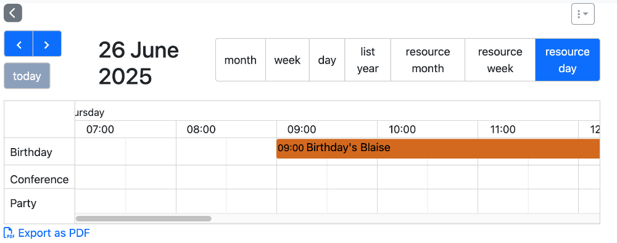Viewport: 617px width, 243px height.
Task: Click the back arrow icon at top left
Action: 13,13
